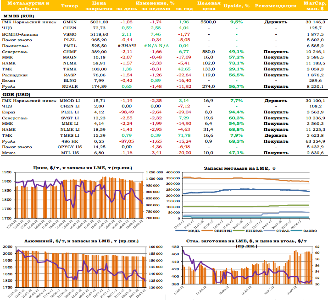The width and height of the screenshot is (328, 300).
Task: Click the 9,5% upside value
Action: (237, 22)
